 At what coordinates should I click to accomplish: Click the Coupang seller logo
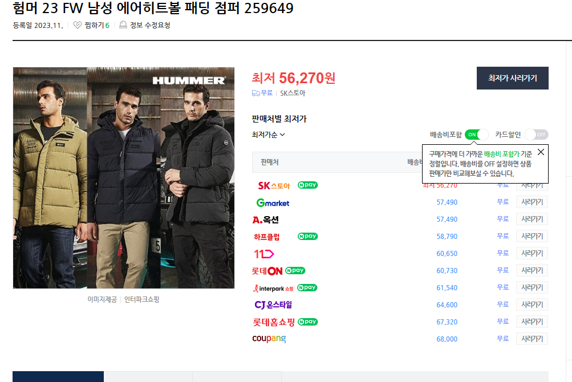[x=269, y=339]
